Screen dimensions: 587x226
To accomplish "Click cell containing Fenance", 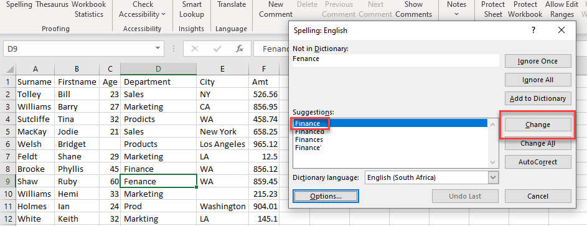I will click(x=158, y=181).
